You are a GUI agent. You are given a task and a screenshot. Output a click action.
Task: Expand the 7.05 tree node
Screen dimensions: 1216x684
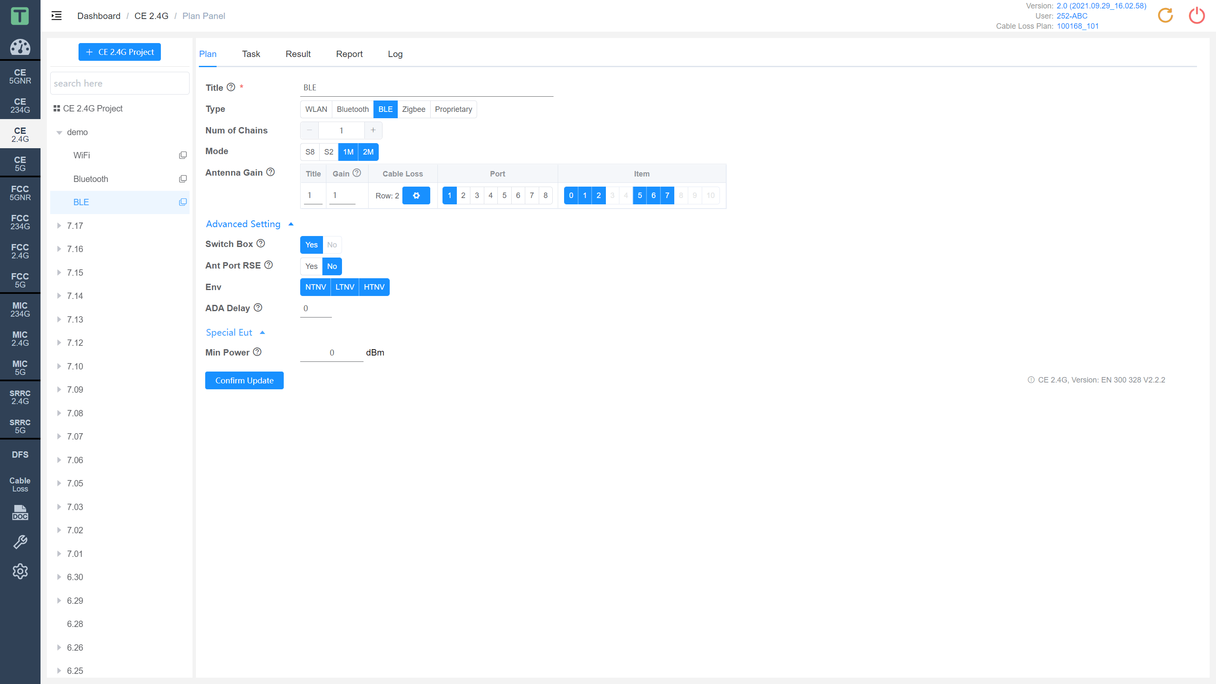coord(60,483)
